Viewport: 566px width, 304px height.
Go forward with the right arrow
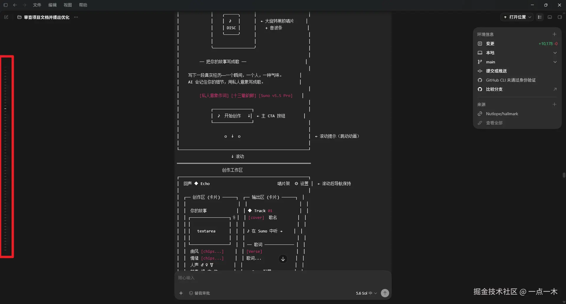click(x=24, y=5)
